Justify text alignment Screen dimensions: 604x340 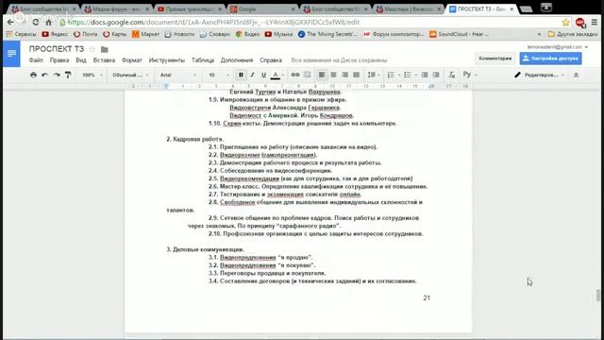357,75
